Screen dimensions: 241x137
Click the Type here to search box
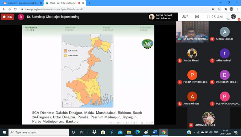[39, 132]
